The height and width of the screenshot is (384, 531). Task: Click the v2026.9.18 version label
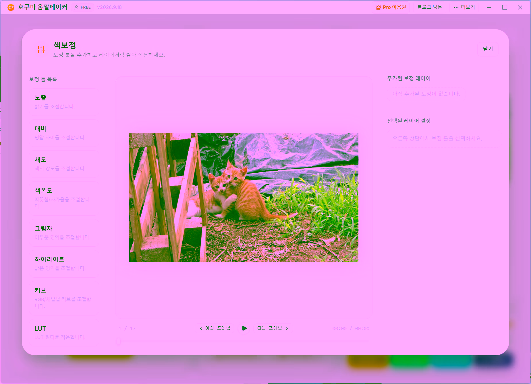coord(109,7)
